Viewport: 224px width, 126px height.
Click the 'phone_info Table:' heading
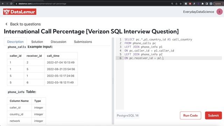click(22, 92)
